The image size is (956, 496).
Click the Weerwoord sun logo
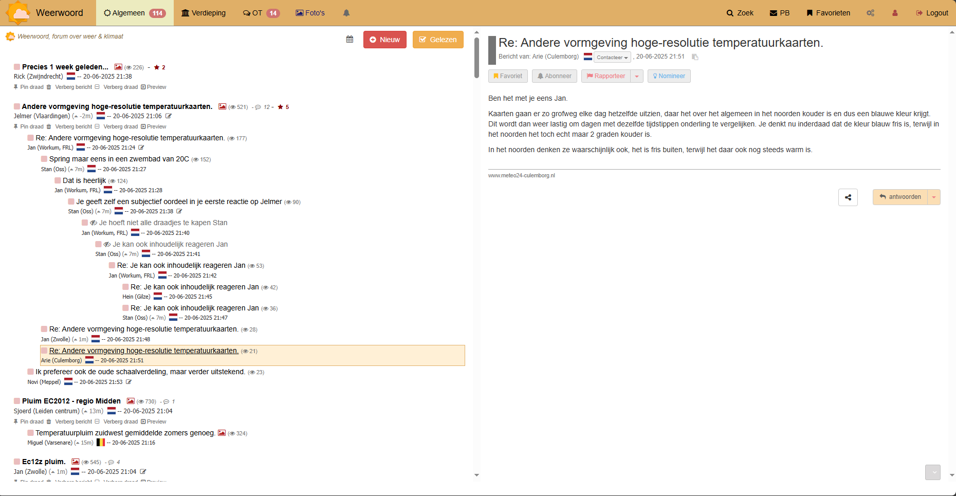19,13
